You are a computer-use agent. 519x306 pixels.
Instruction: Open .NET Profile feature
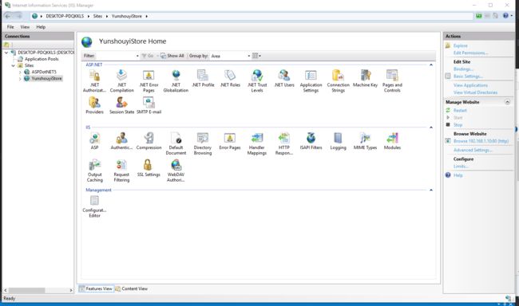[x=203, y=78]
